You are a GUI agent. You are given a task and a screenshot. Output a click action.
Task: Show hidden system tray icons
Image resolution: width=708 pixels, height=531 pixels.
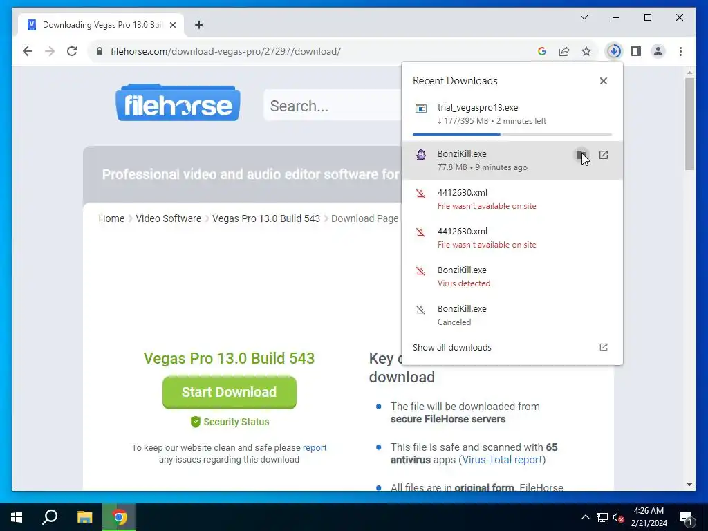[585, 517]
